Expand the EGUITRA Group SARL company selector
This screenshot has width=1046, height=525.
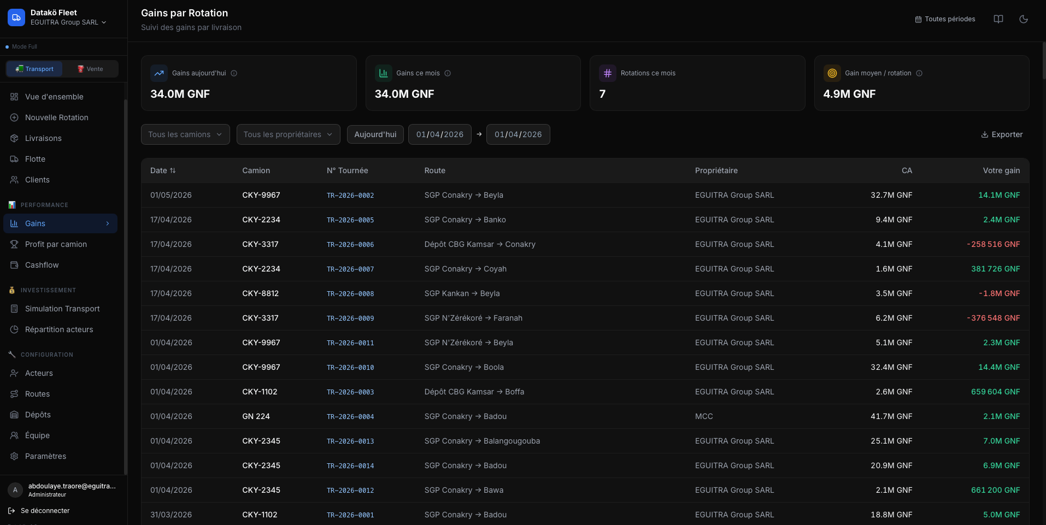point(68,22)
